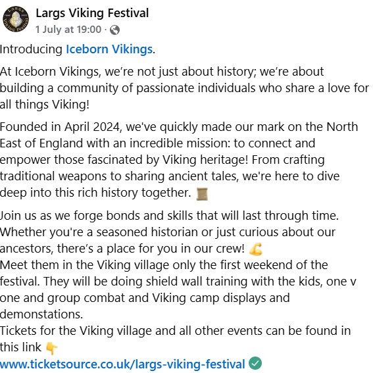Screen dimensions: 373x373
Task: Click the pointing hand emoji after 'this link'
Action: click(x=51, y=348)
